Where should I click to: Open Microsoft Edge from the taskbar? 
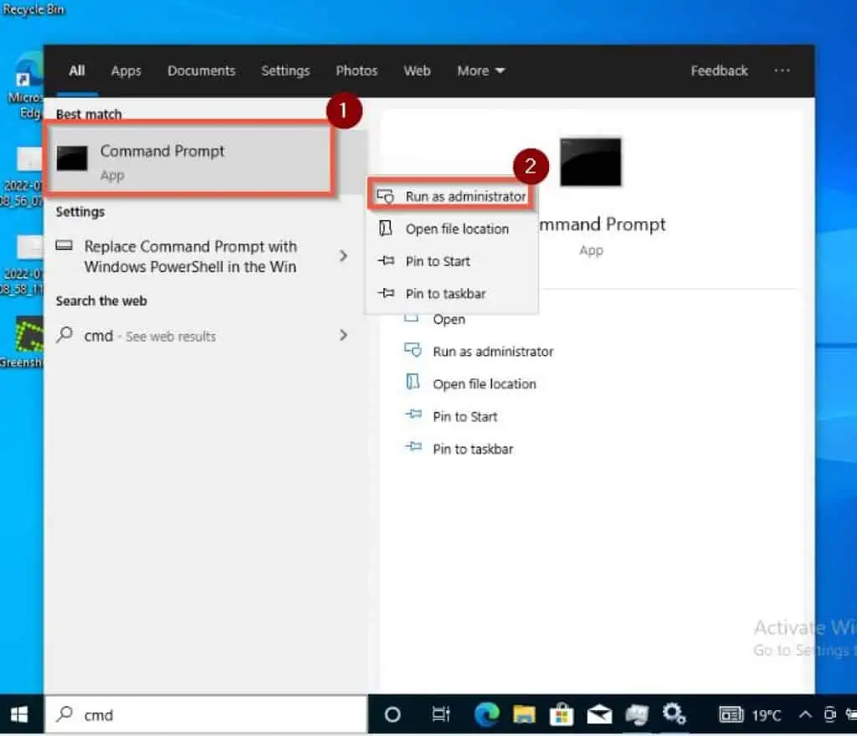[x=486, y=714]
